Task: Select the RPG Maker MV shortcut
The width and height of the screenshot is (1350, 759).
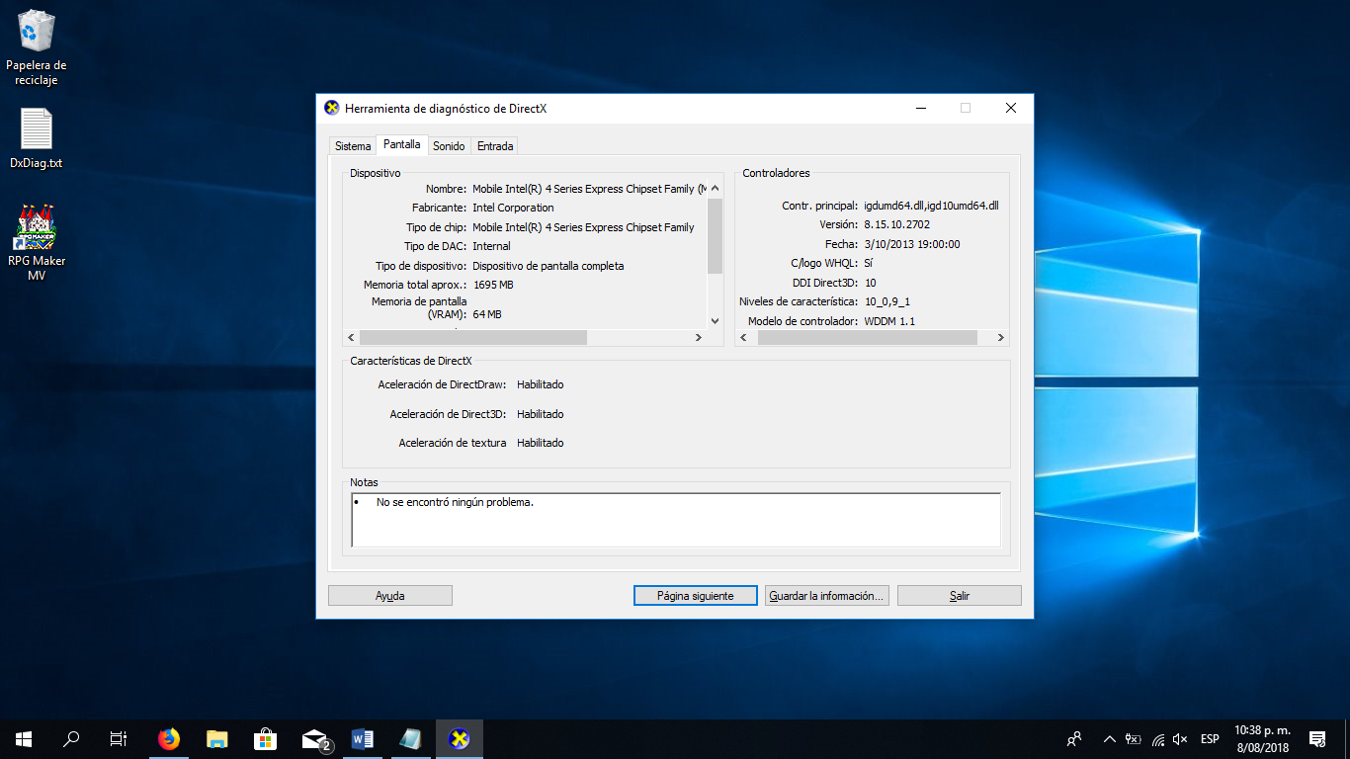Action: point(36,243)
